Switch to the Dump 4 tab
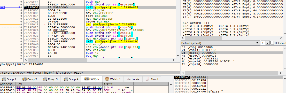Screen dimensions: 286x93 click(71, 79)
